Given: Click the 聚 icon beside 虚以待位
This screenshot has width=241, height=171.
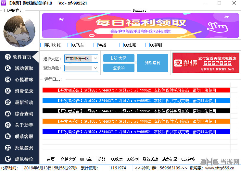Looking at the screenshot, I should coord(8,159).
